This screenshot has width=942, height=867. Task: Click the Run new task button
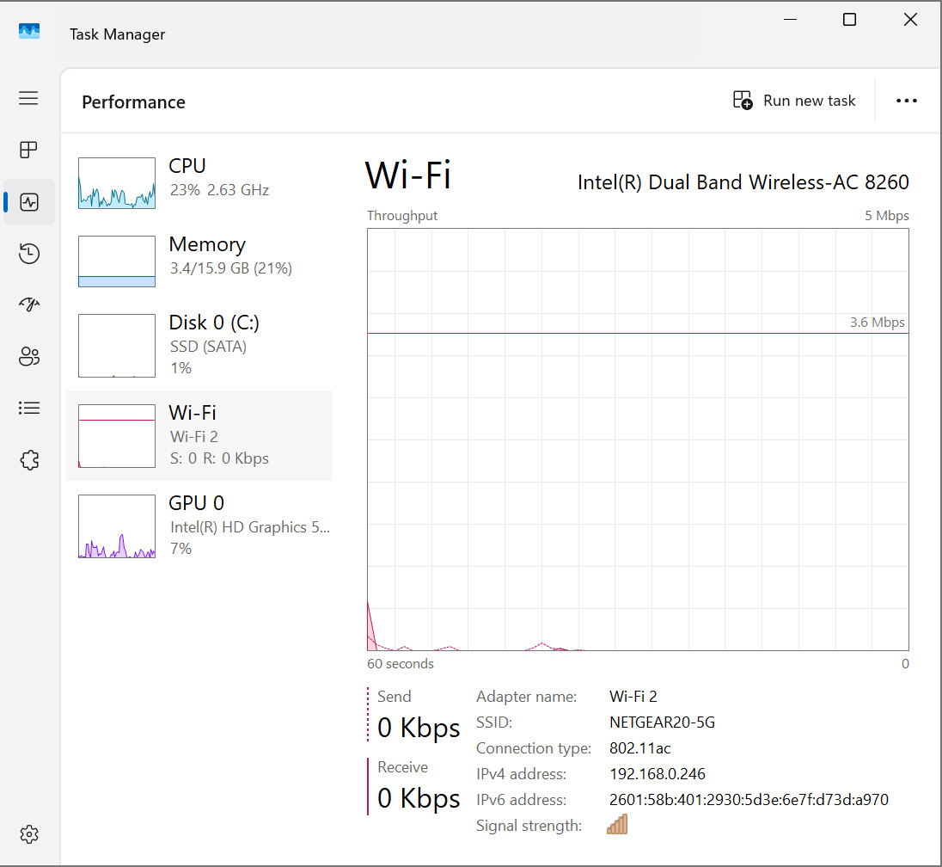[793, 101]
